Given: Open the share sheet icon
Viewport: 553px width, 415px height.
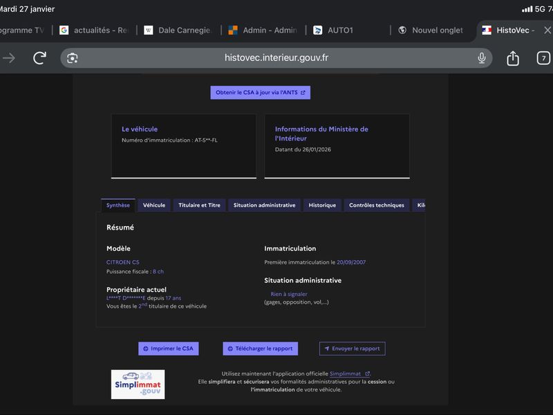Looking at the screenshot, I should point(513,58).
